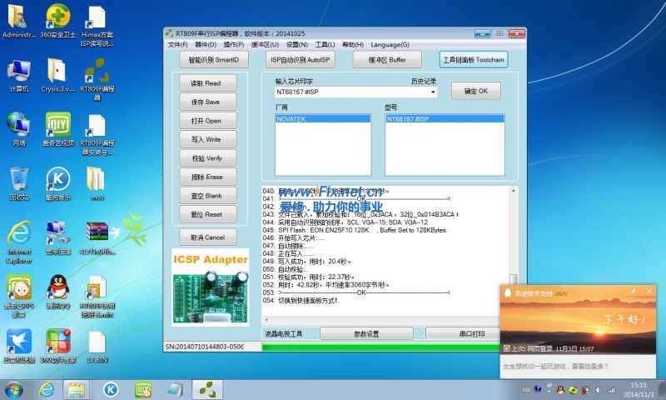The width and height of the screenshot is (666, 400).
Task: Select the 腾讯QQ penguin desktop shortcut
Action: click(58, 292)
